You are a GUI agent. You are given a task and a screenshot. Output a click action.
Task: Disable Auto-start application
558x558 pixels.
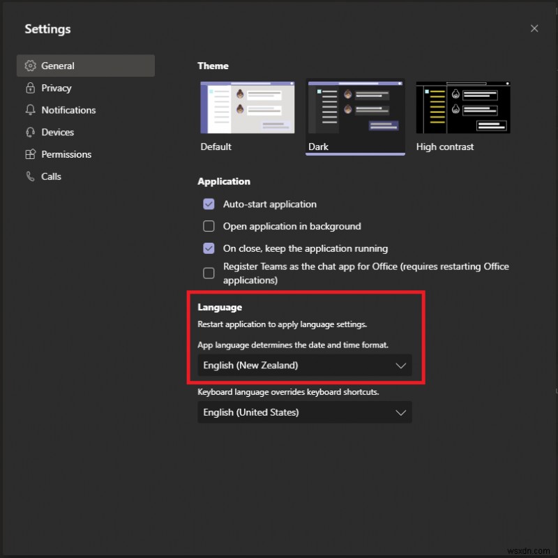(209, 204)
